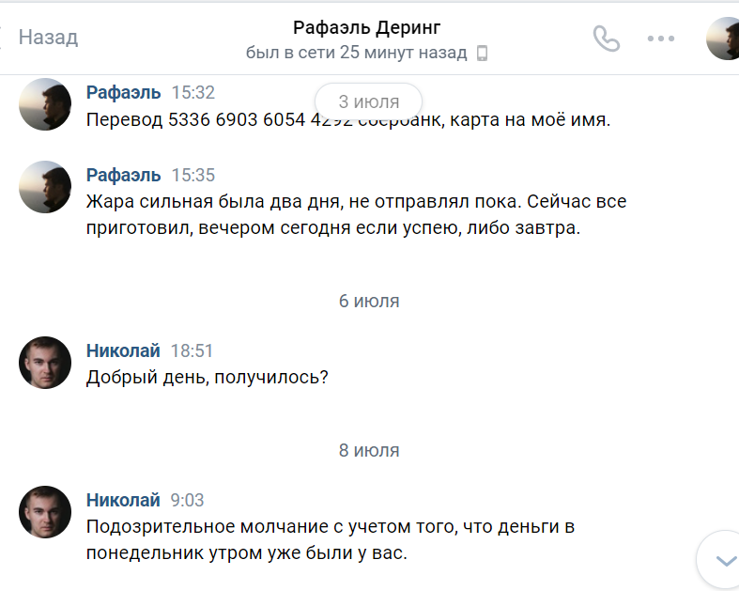Open sender name Рафаэль on 15:35 message
Screen dimensions: 739x591
click(x=123, y=175)
